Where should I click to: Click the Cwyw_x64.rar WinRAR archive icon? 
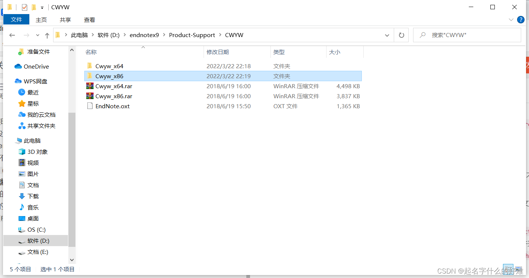pyautogui.click(x=89, y=86)
